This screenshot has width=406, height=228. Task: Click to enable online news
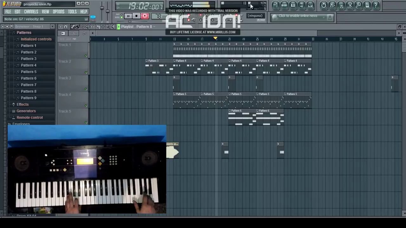point(298,16)
